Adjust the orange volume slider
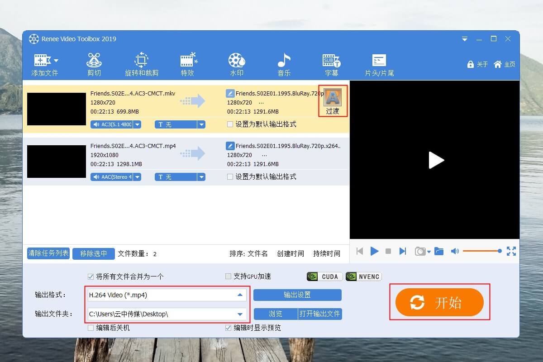 point(482,251)
